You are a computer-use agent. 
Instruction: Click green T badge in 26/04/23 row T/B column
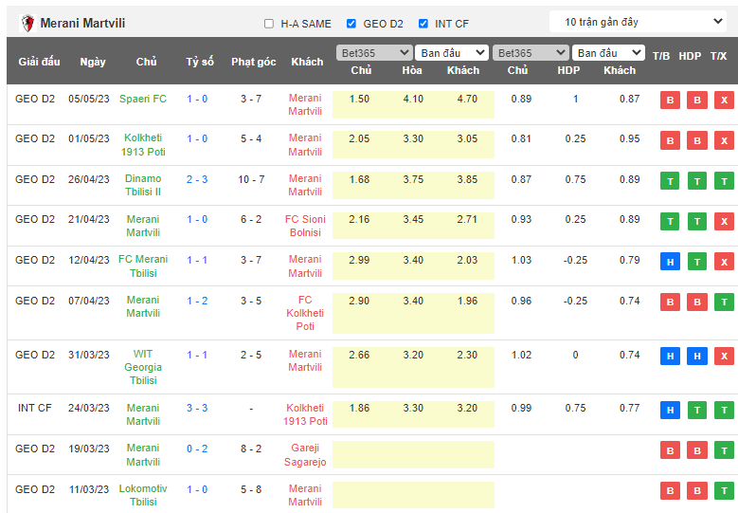tap(670, 181)
